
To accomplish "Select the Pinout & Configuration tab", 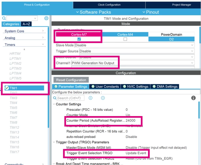I will (37, 5).
